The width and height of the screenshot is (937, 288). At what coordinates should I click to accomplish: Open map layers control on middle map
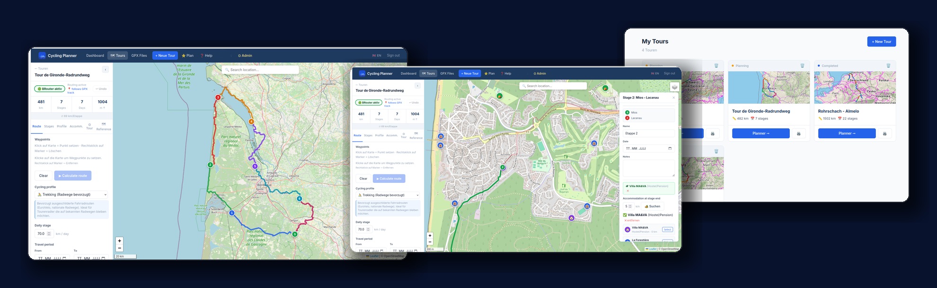point(674,87)
